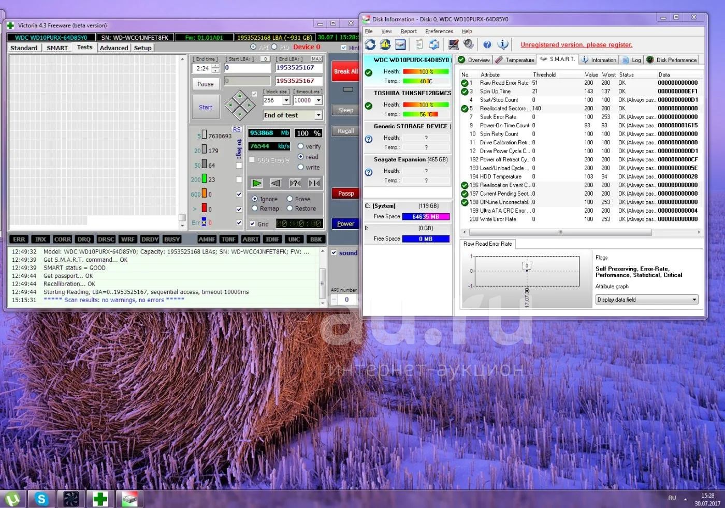Click the fan icon in the taskbar
Viewport: 725px width, 508px height.
tap(71, 499)
